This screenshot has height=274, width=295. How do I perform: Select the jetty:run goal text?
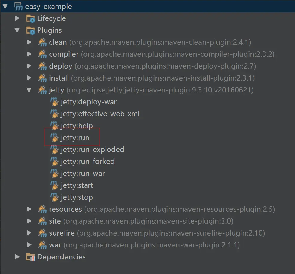(75, 138)
